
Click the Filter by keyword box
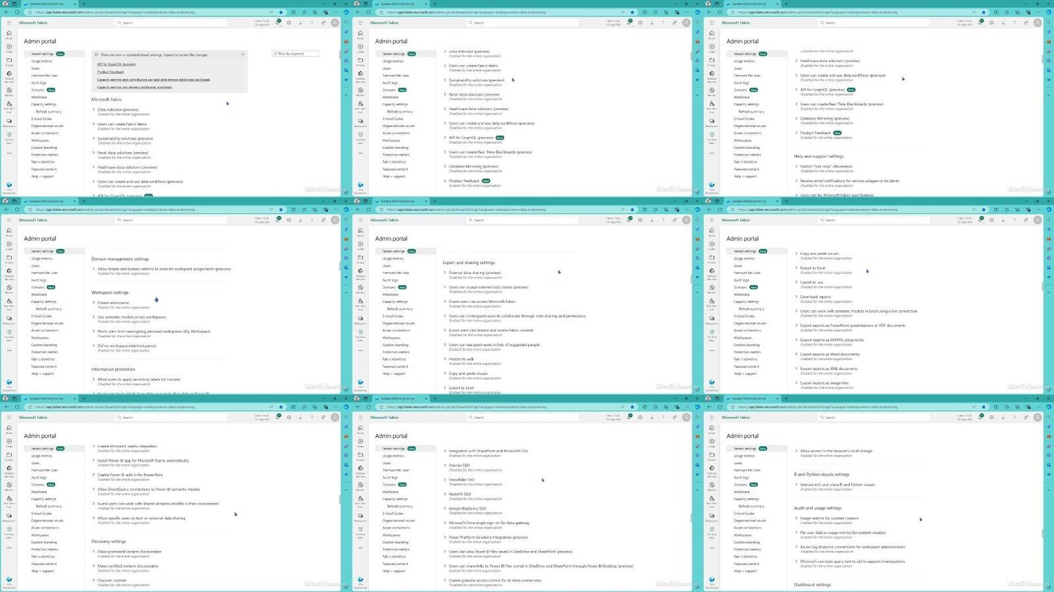pyautogui.click(x=295, y=53)
